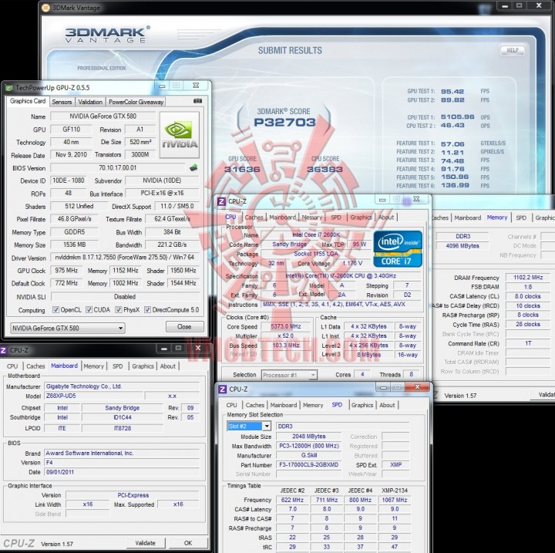The width and height of the screenshot is (555, 553).
Task: Open Mainboard tab in CPU-Z processor window
Action: [282, 217]
